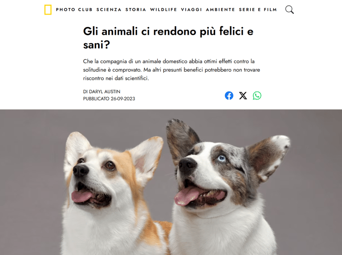Click author name Daryl Austin

(105, 92)
